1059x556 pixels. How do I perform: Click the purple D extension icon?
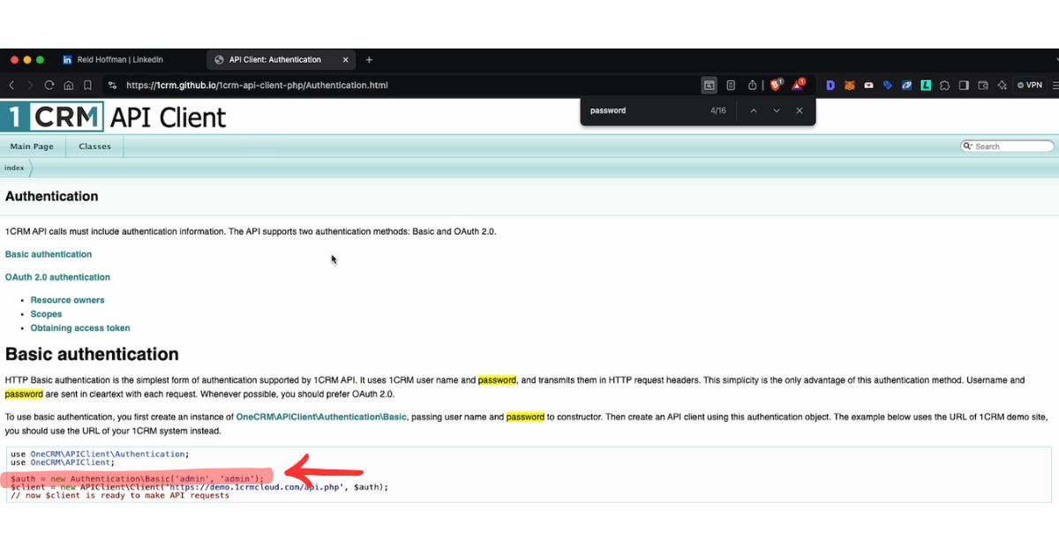[830, 86]
